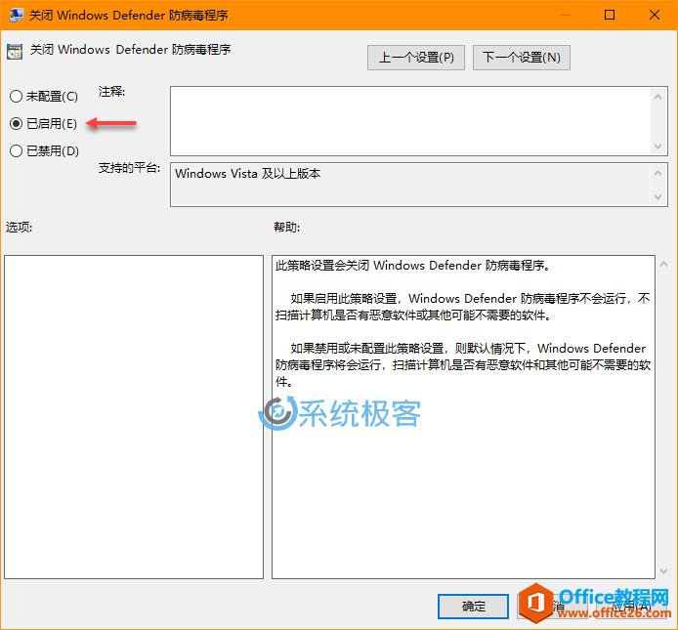Click the "如果禁用或未配置此策略设置" help paragraph

[463, 365]
